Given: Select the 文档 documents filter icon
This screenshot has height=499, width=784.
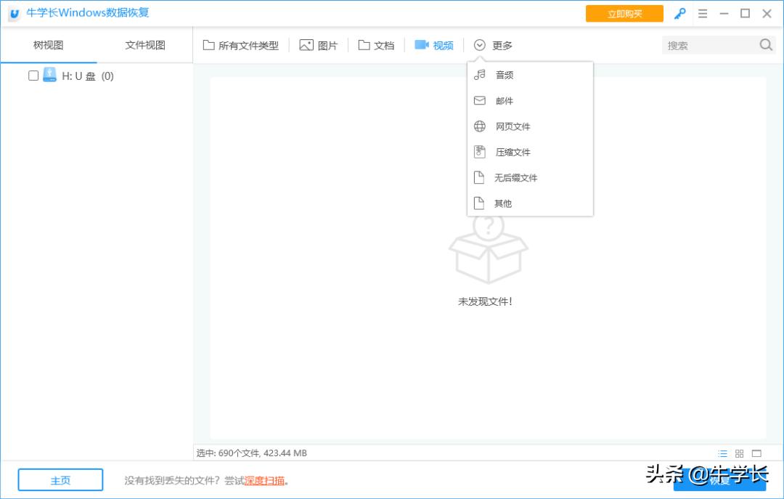Looking at the screenshot, I should 363,44.
